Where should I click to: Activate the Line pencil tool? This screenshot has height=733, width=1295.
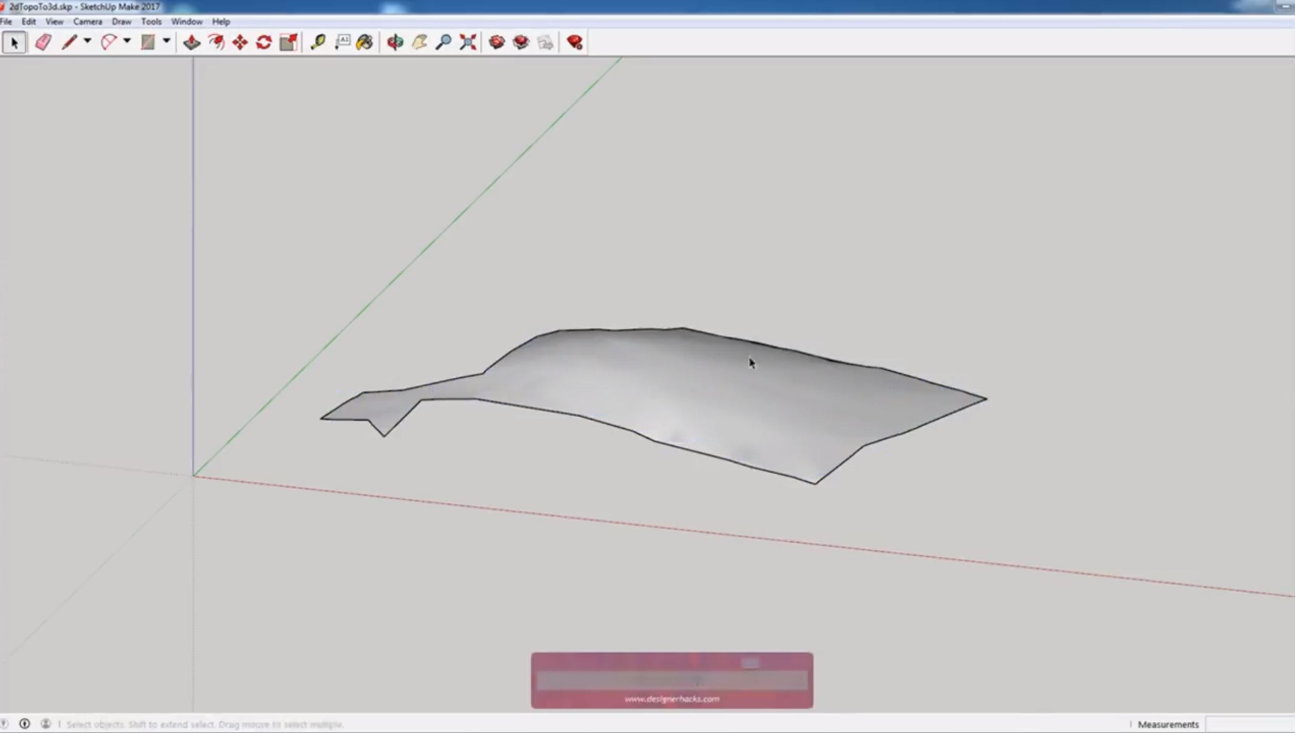coord(69,42)
